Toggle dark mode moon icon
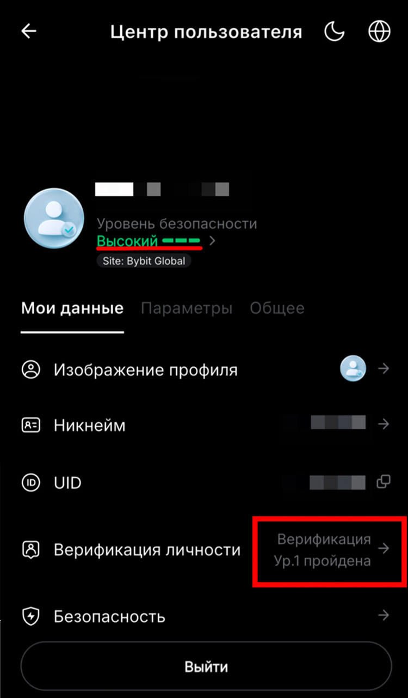 pyautogui.click(x=335, y=32)
